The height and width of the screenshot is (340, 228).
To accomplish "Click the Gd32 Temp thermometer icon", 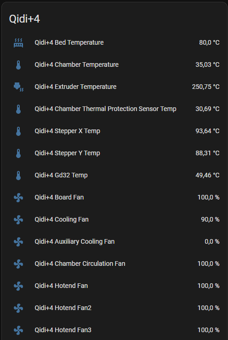I will click(x=18, y=176).
